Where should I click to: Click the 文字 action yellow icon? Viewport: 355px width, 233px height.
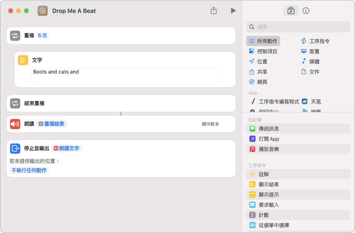23,60
